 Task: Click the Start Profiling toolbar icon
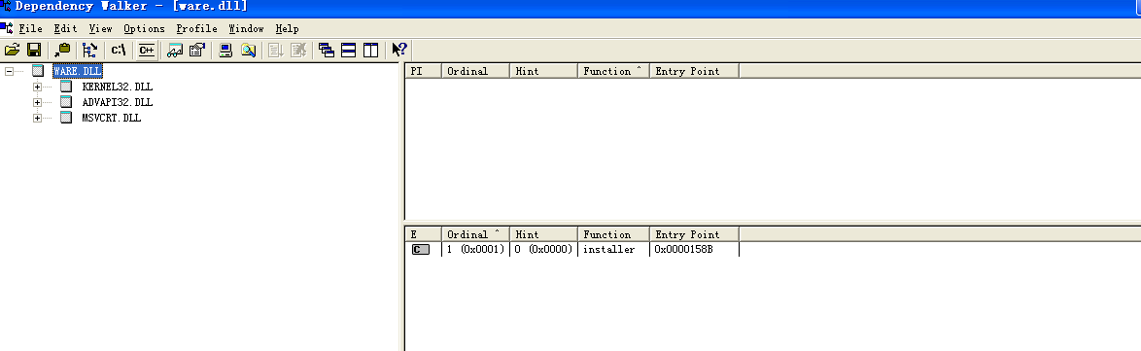click(x=276, y=51)
